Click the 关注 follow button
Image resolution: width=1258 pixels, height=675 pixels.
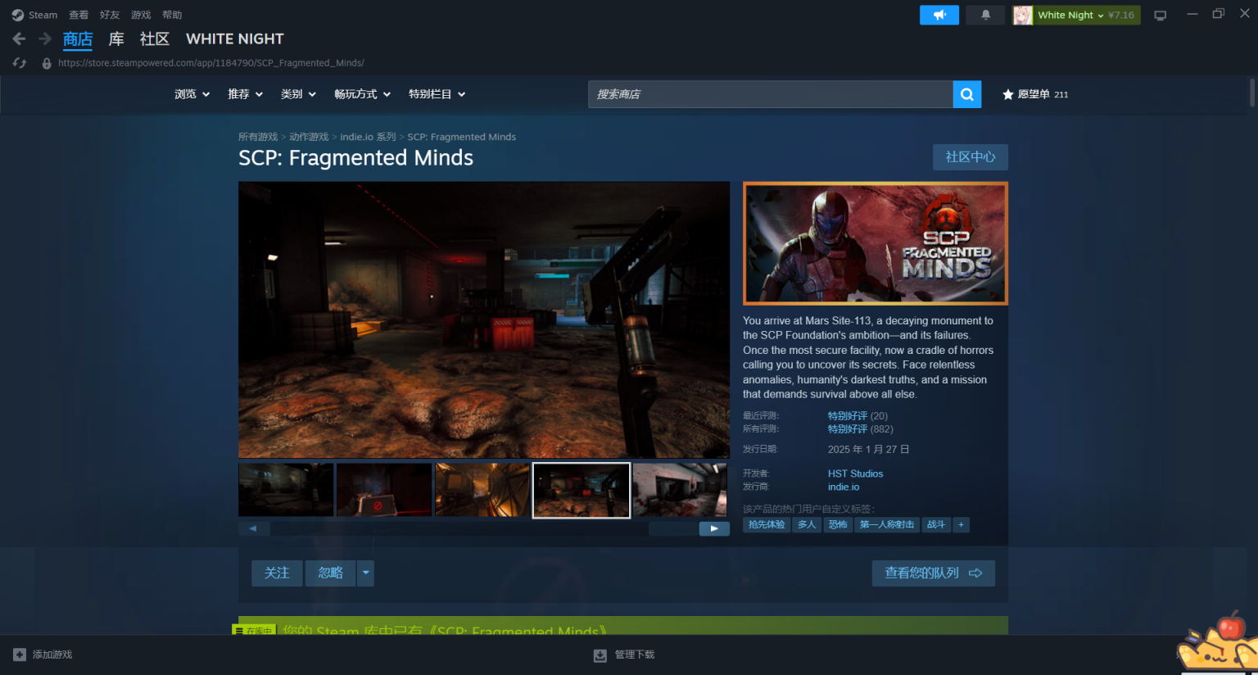tap(277, 573)
